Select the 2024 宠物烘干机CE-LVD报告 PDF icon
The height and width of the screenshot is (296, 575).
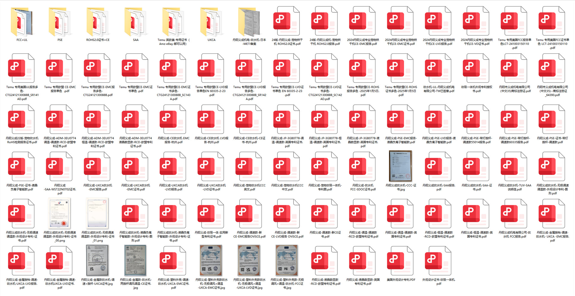pos(439,22)
